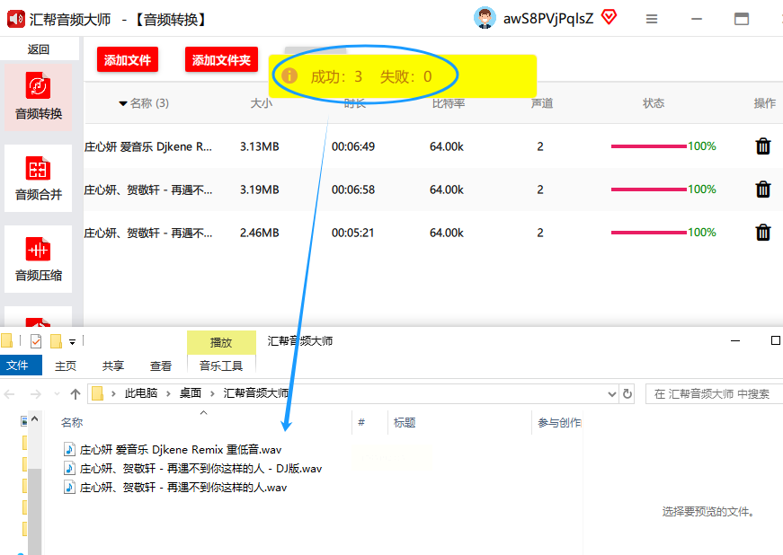Click wav icon of the DJ版 file
The height and width of the screenshot is (555, 783).
(69, 468)
